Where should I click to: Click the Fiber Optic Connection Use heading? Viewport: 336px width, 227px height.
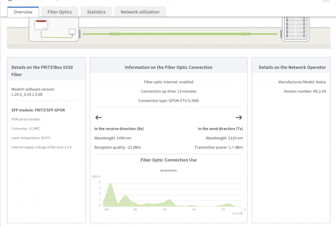pyautogui.click(x=168, y=160)
